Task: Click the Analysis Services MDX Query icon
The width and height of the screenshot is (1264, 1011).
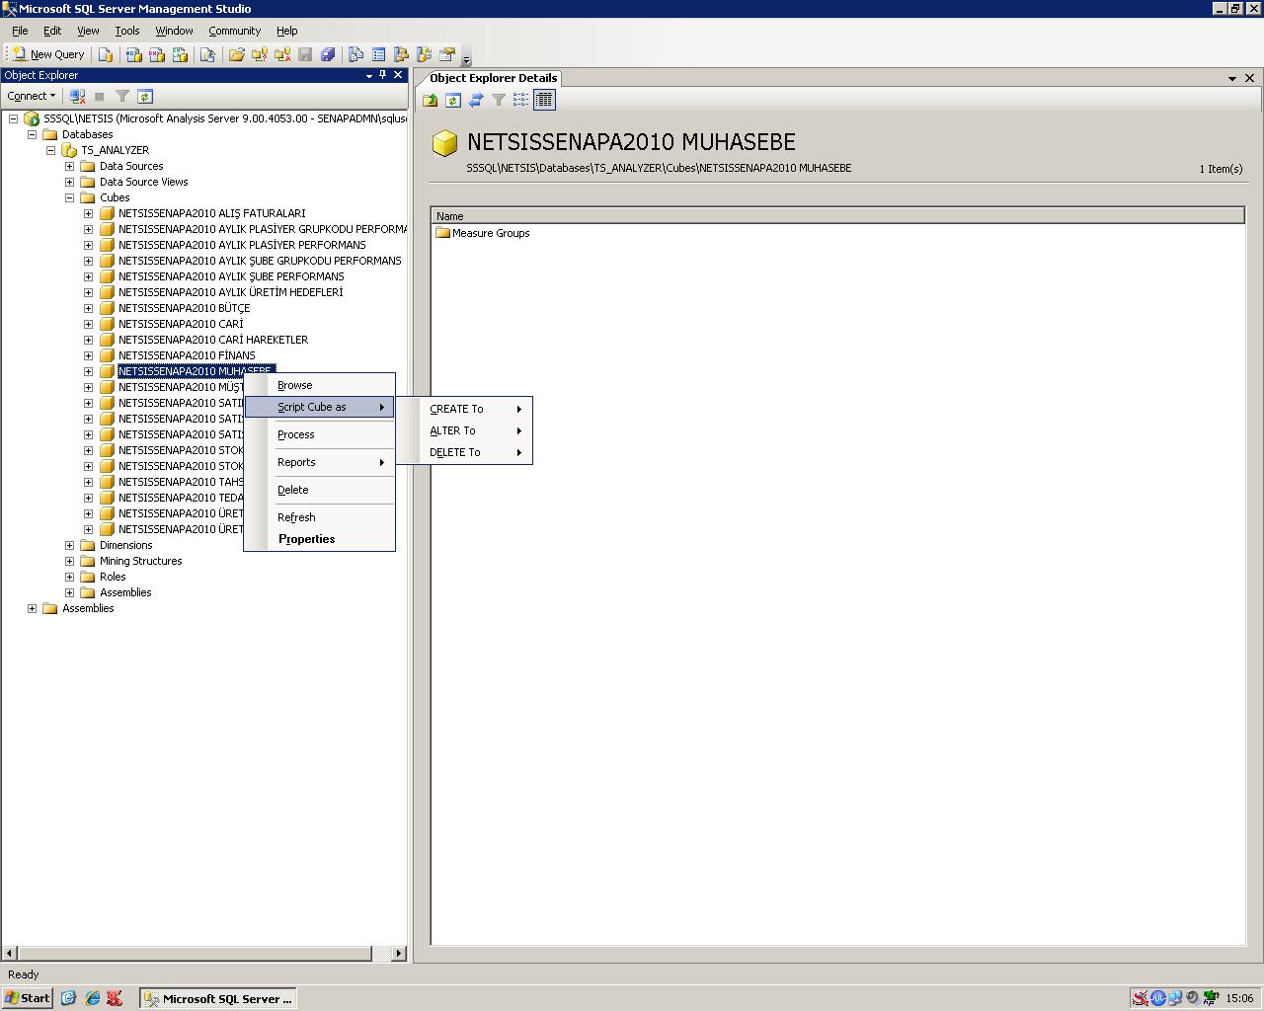Action: (133, 54)
